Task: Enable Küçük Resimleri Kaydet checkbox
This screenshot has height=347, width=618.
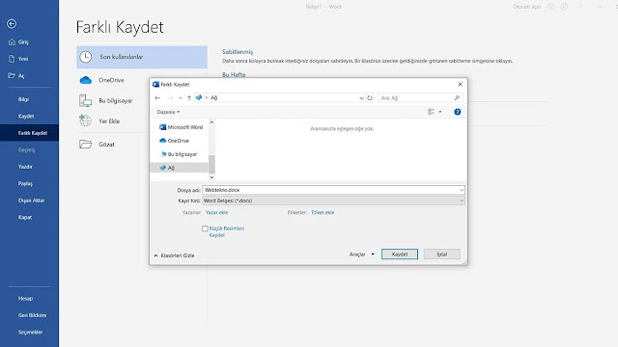Action: tap(205, 228)
